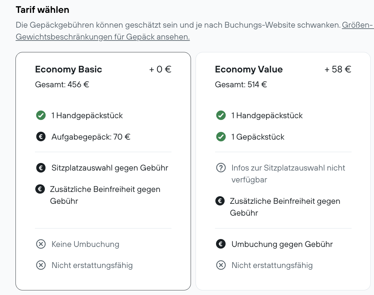Click the Economy Value total of 514 €

(x=241, y=85)
